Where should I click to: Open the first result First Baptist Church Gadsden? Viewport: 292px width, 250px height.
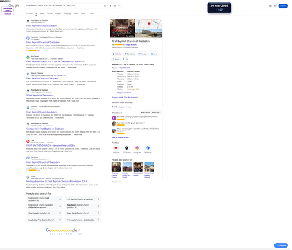[41, 26]
